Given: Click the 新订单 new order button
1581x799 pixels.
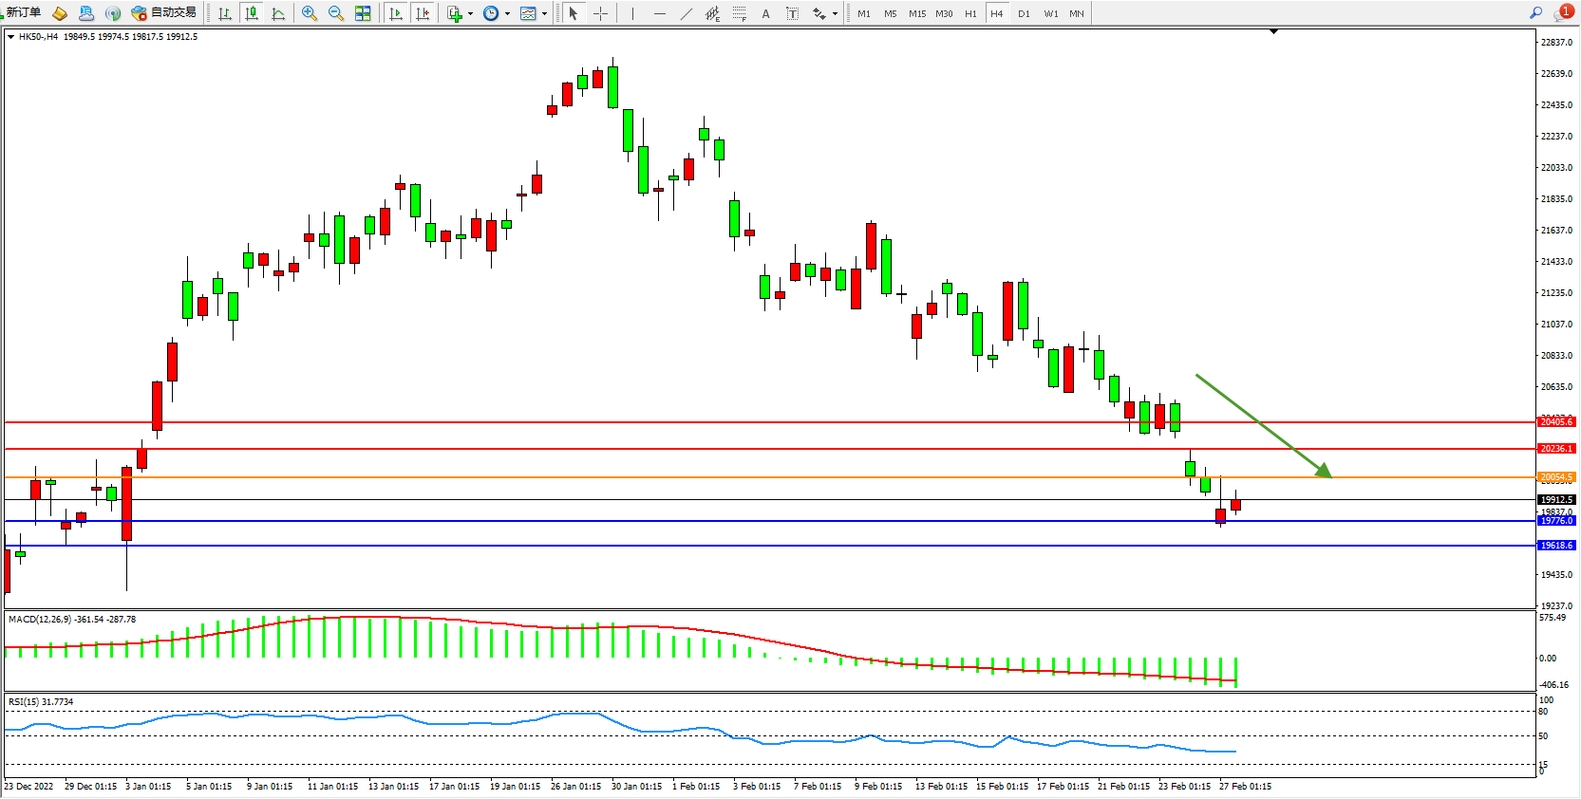Looking at the screenshot, I should 23,12.
